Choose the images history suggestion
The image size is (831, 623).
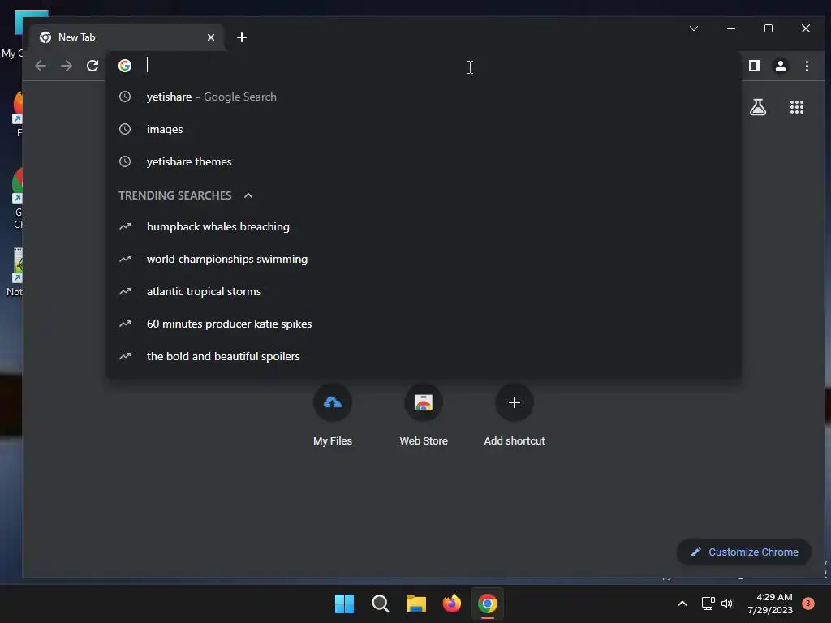point(423,129)
